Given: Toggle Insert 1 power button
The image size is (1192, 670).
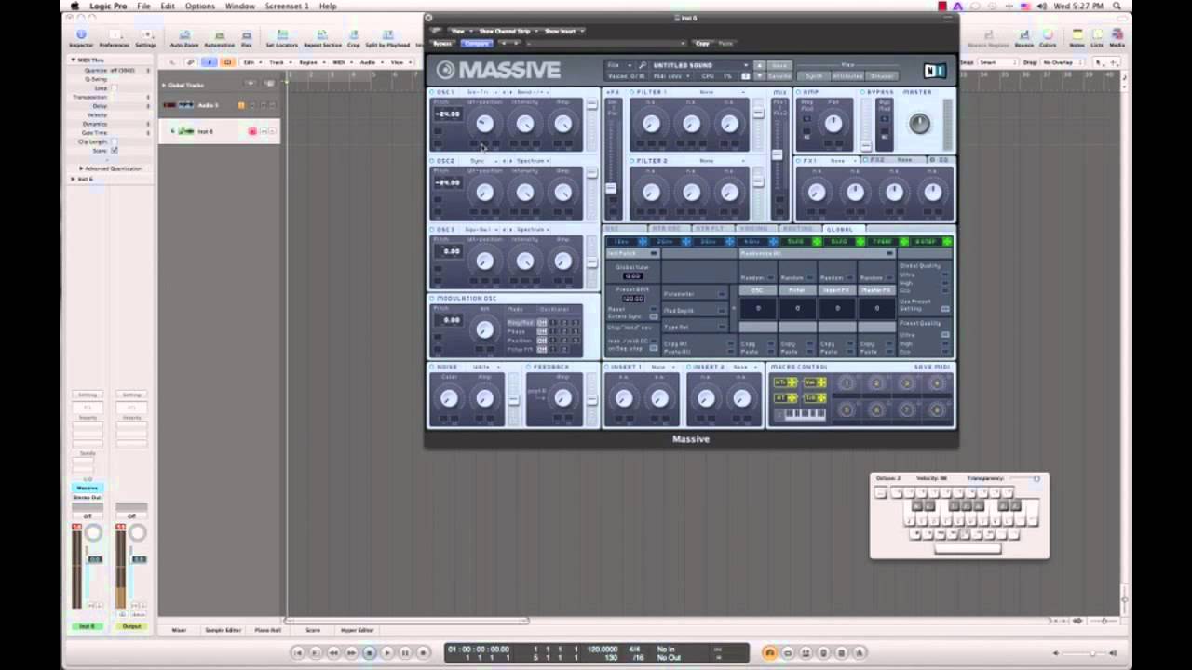Looking at the screenshot, I should pos(606,368).
